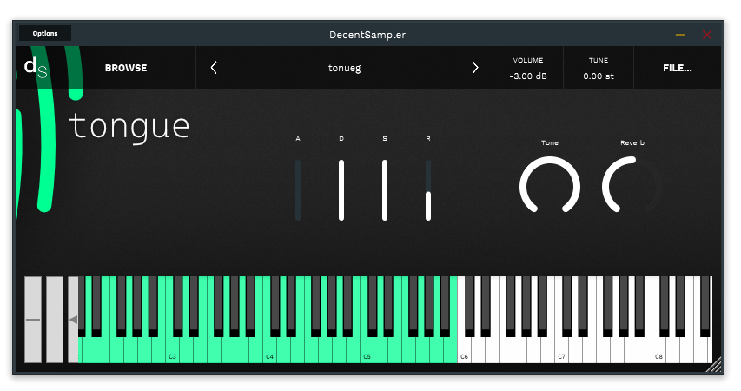The height and width of the screenshot is (391, 741).
Task: Play the C7 key on keyboard
Action: (562, 350)
